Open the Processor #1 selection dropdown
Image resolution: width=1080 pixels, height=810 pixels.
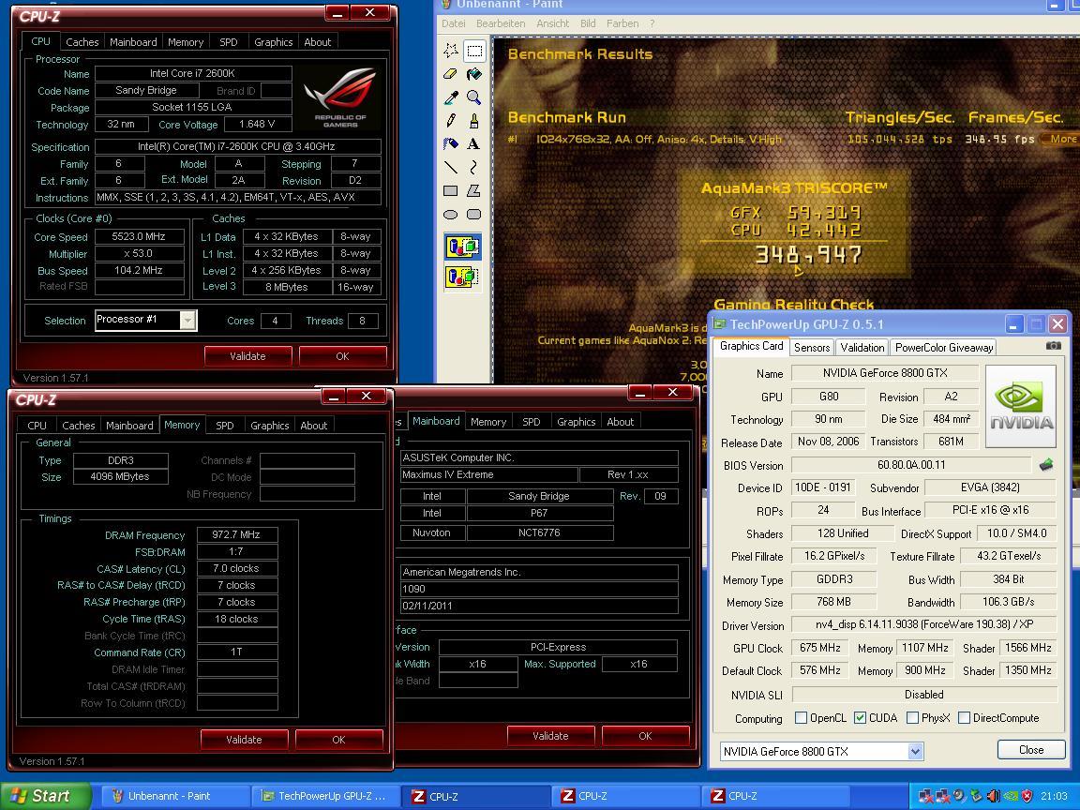point(188,320)
